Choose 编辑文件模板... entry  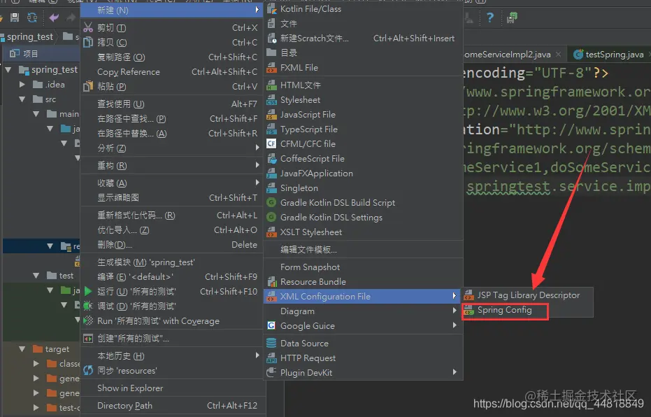364,249
